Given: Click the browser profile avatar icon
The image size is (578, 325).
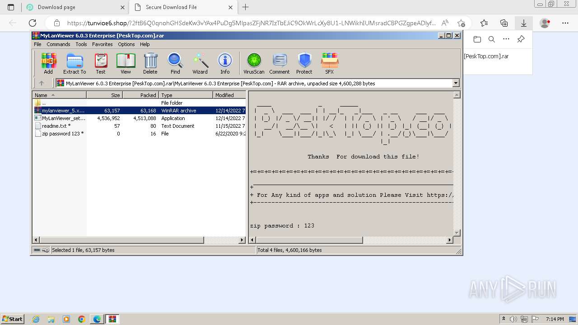Looking at the screenshot, I should click(545, 23).
